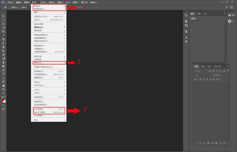
Task: Click the search magnifier in options bar
Action: [x=226, y=7]
